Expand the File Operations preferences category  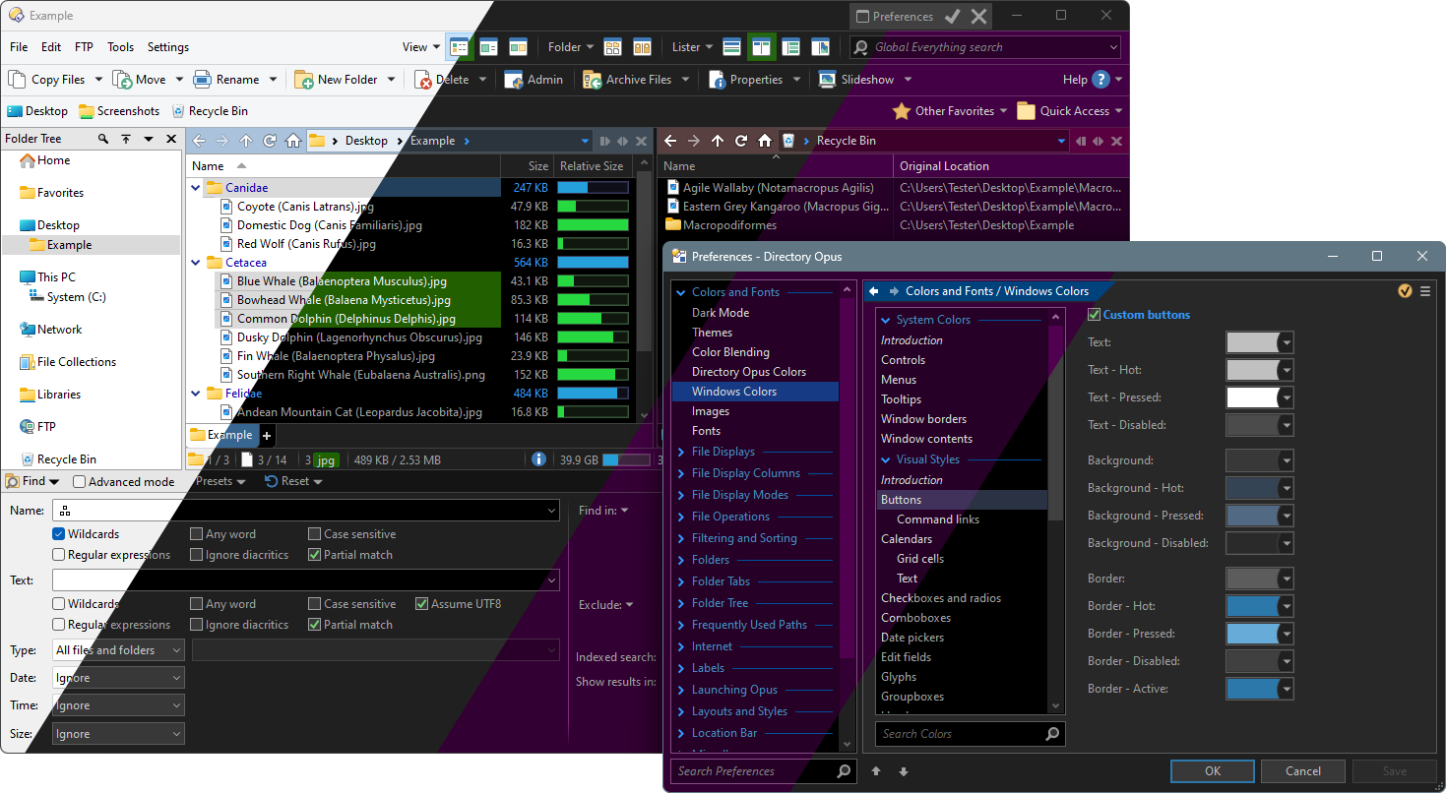681,517
